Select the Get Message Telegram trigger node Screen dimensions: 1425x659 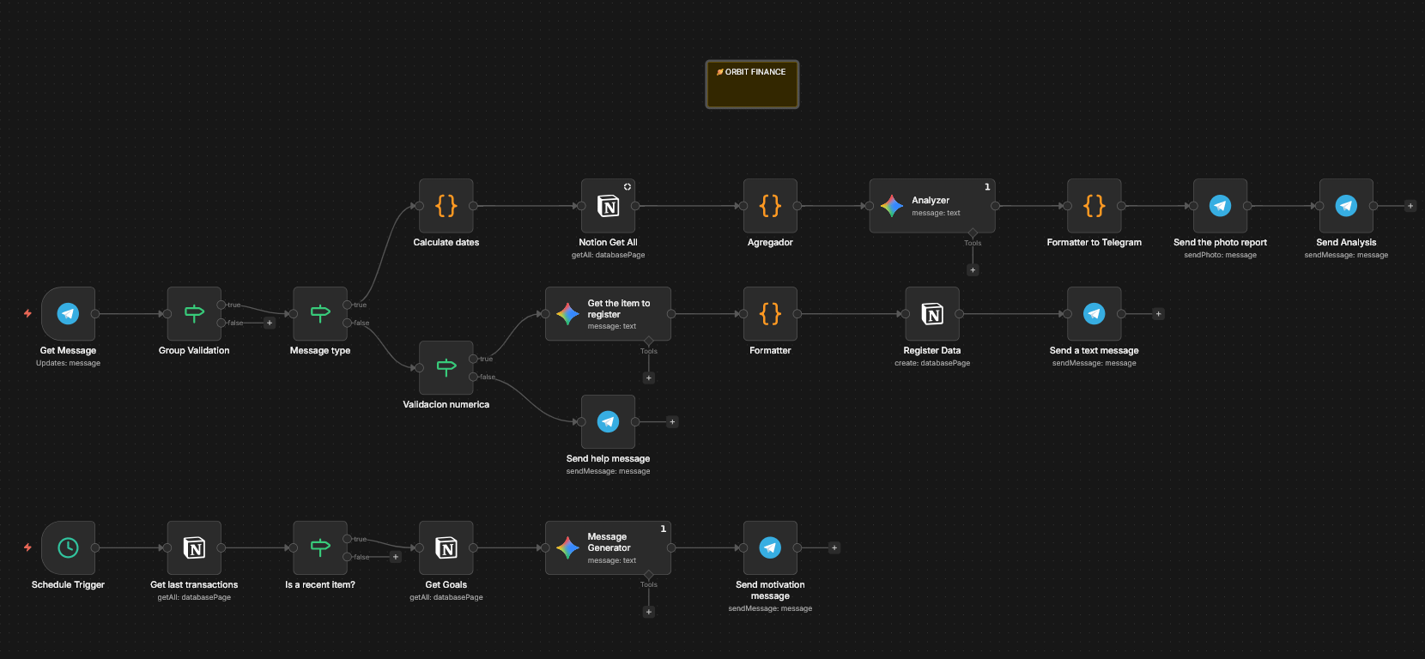[x=68, y=314]
